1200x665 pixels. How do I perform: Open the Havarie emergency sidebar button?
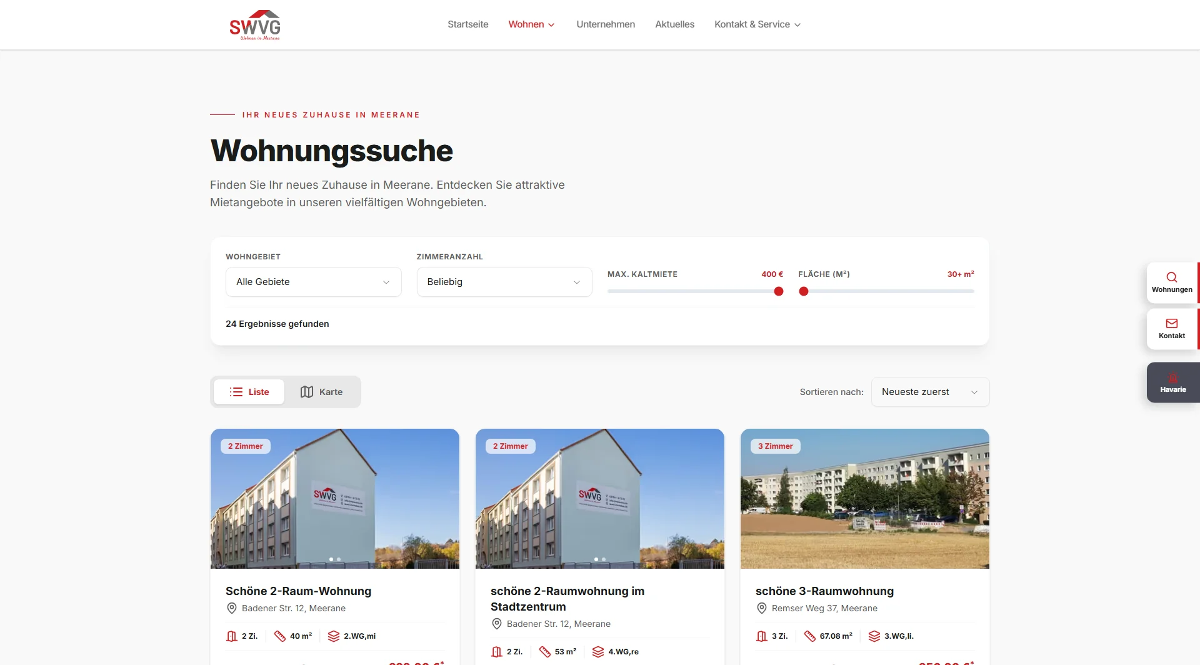pyautogui.click(x=1173, y=382)
